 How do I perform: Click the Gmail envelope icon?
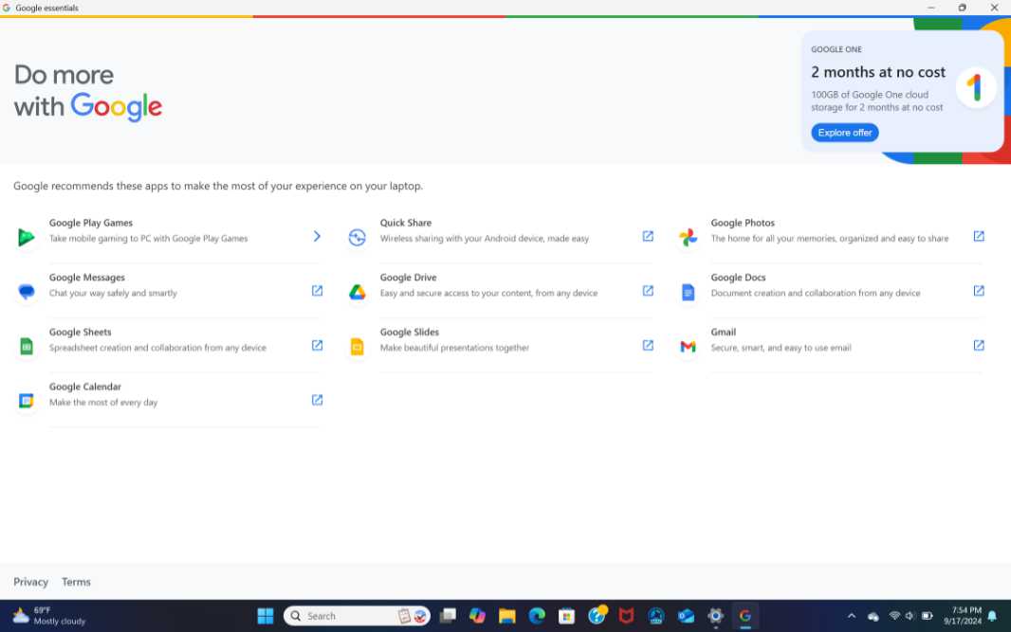coord(688,347)
